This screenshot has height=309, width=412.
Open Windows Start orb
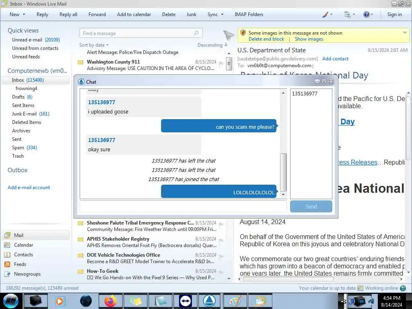(11, 301)
